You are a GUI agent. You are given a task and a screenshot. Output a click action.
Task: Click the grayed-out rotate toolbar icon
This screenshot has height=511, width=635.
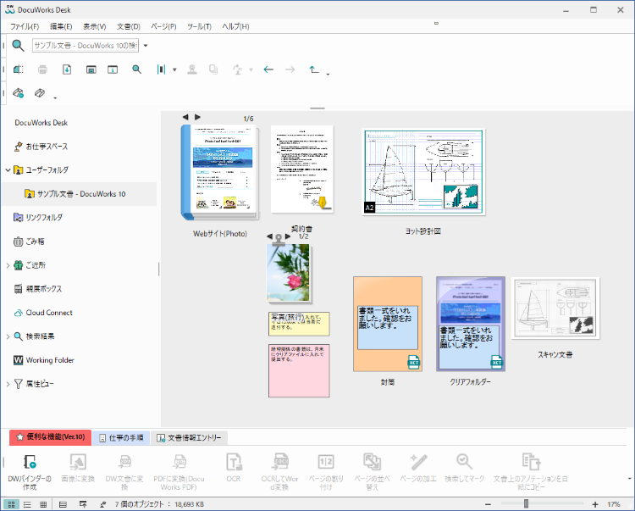238,69
